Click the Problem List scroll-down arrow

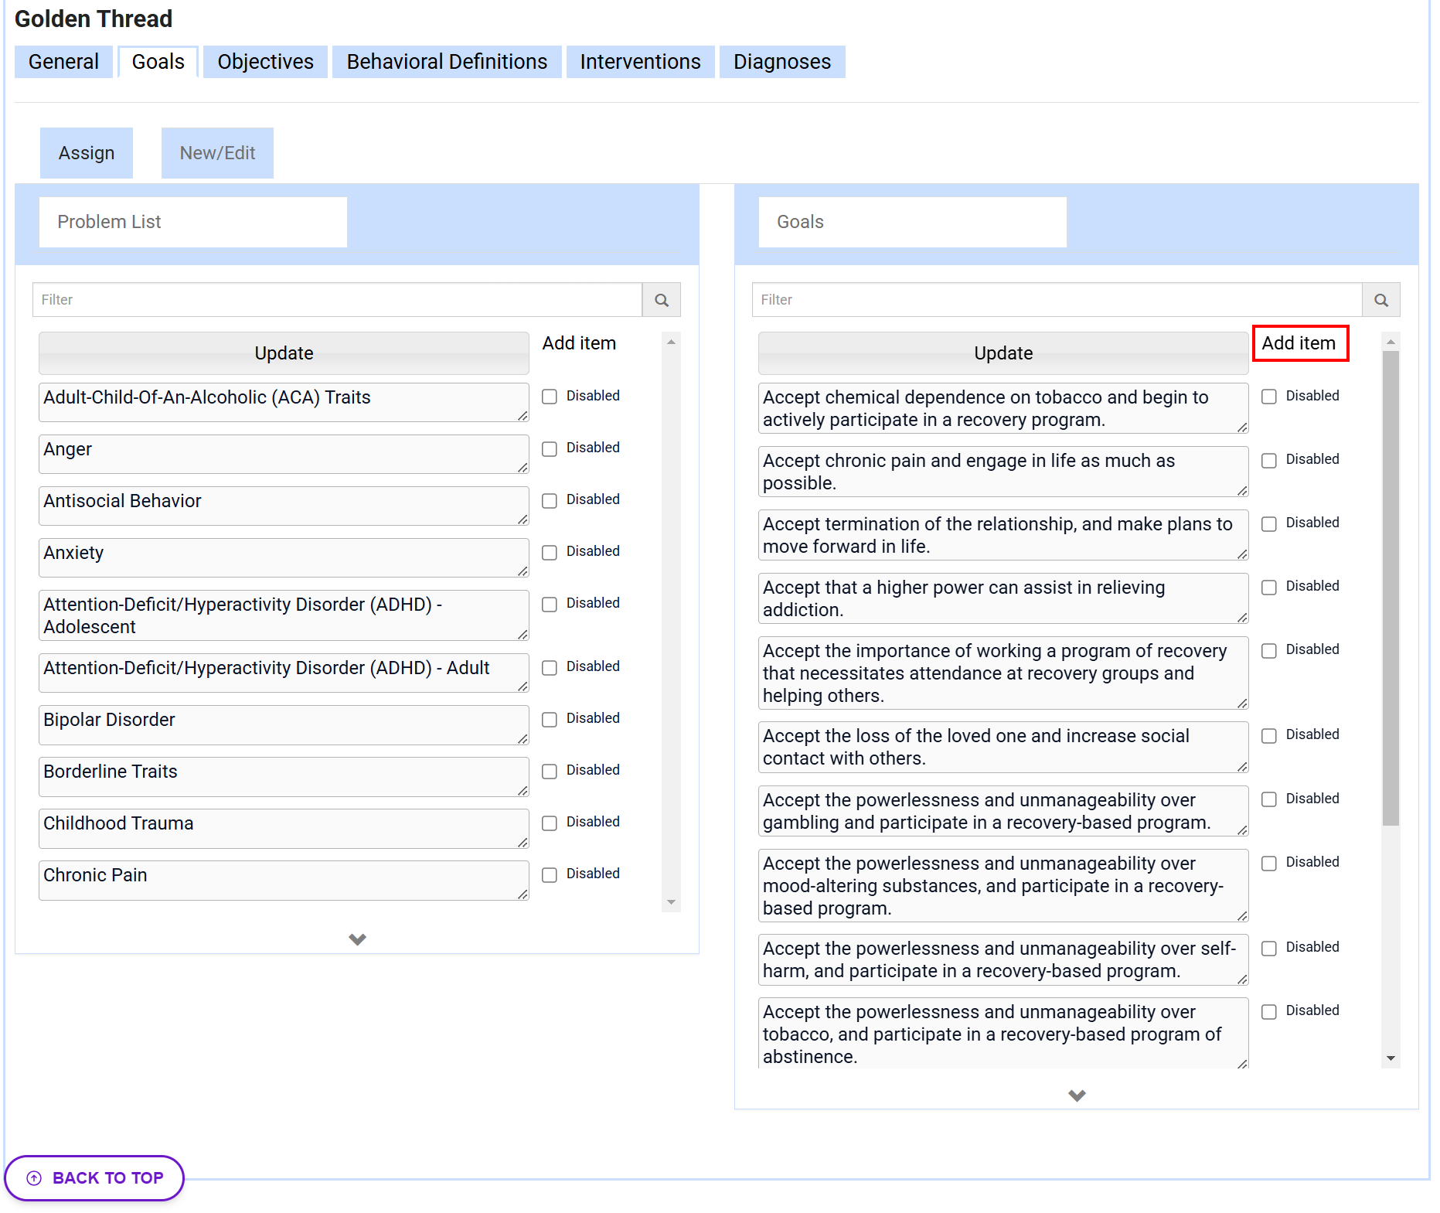coord(671,902)
